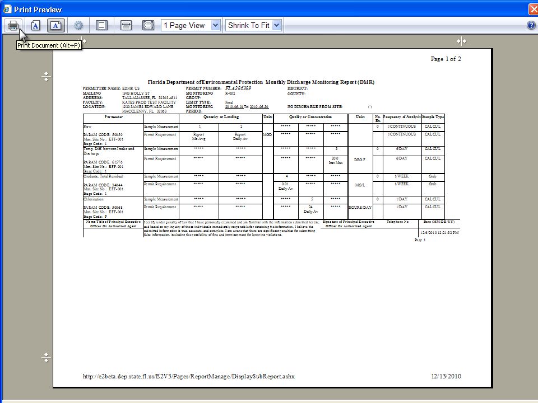Click the bottom margin adjust handle

click(46, 357)
